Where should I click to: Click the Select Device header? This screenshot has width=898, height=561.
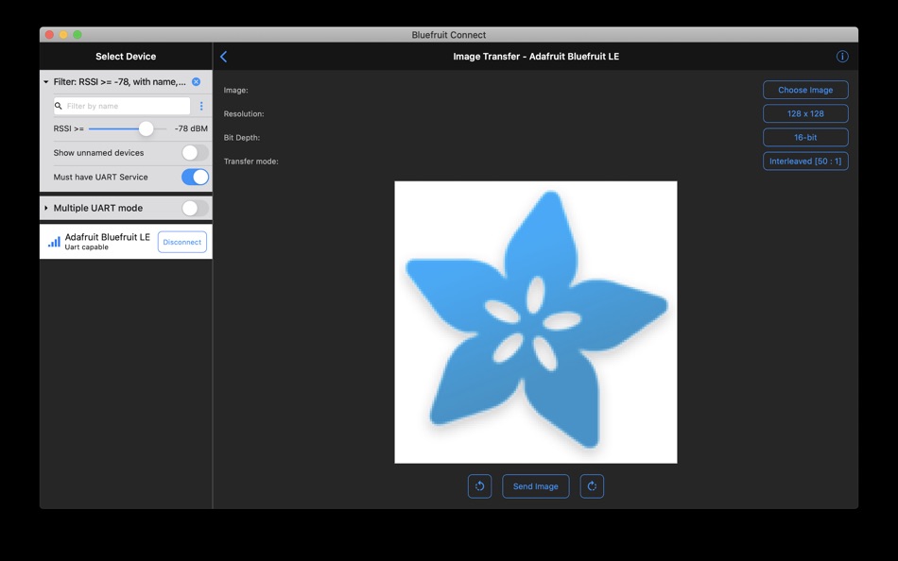pyautogui.click(x=126, y=56)
